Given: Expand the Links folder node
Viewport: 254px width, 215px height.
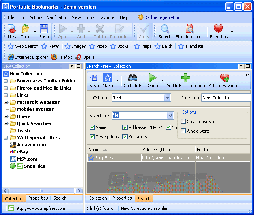Looking at the screenshot, I should pyautogui.click(x=6, y=95).
